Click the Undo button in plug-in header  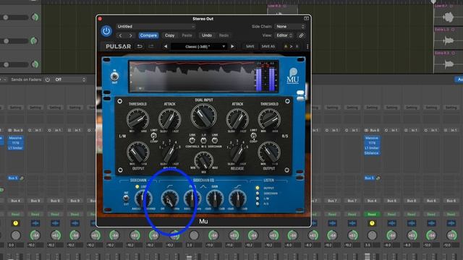tap(207, 35)
